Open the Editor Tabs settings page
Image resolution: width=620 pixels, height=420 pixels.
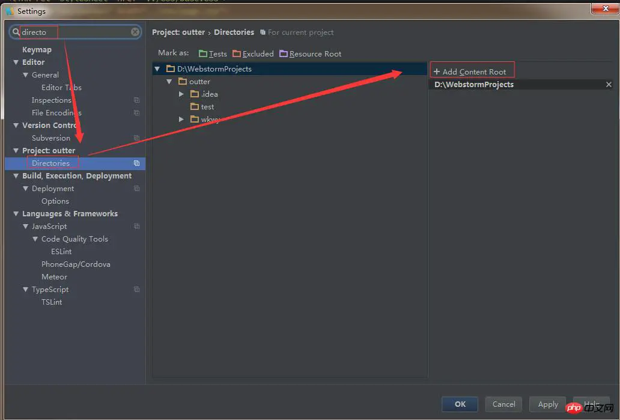[61, 87]
